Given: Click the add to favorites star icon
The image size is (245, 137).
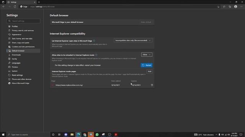Looking at the screenshot, I should point(218,7).
